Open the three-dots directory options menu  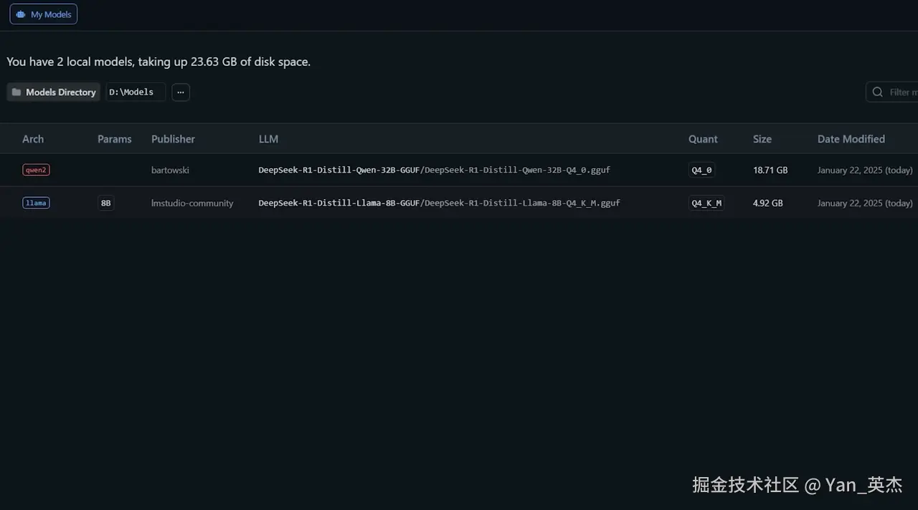tap(181, 92)
